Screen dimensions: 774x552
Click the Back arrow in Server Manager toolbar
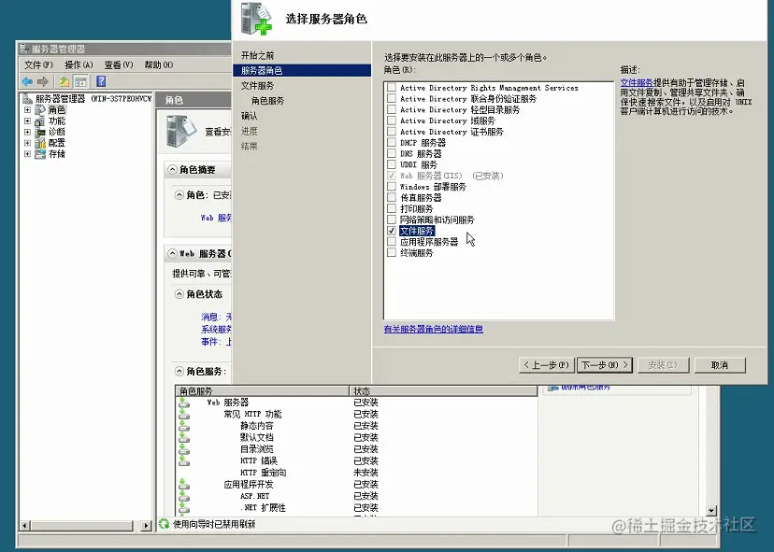click(x=27, y=81)
